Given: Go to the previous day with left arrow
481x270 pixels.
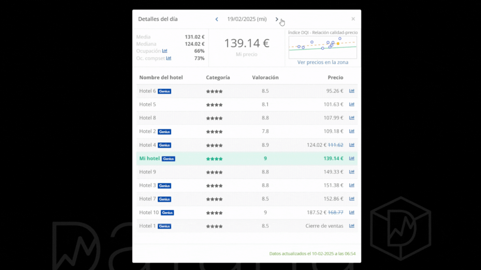Looking at the screenshot, I should click(x=217, y=19).
